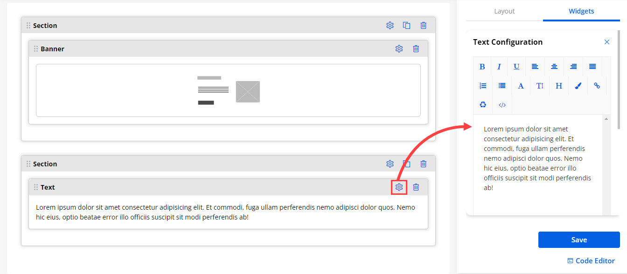Insert numbered ordered list
The image size is (627, 274).
coord(483,86)
